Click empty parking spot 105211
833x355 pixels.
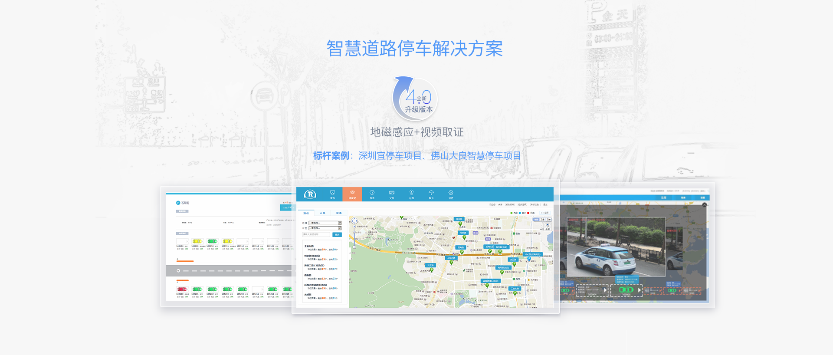(257, 289)
